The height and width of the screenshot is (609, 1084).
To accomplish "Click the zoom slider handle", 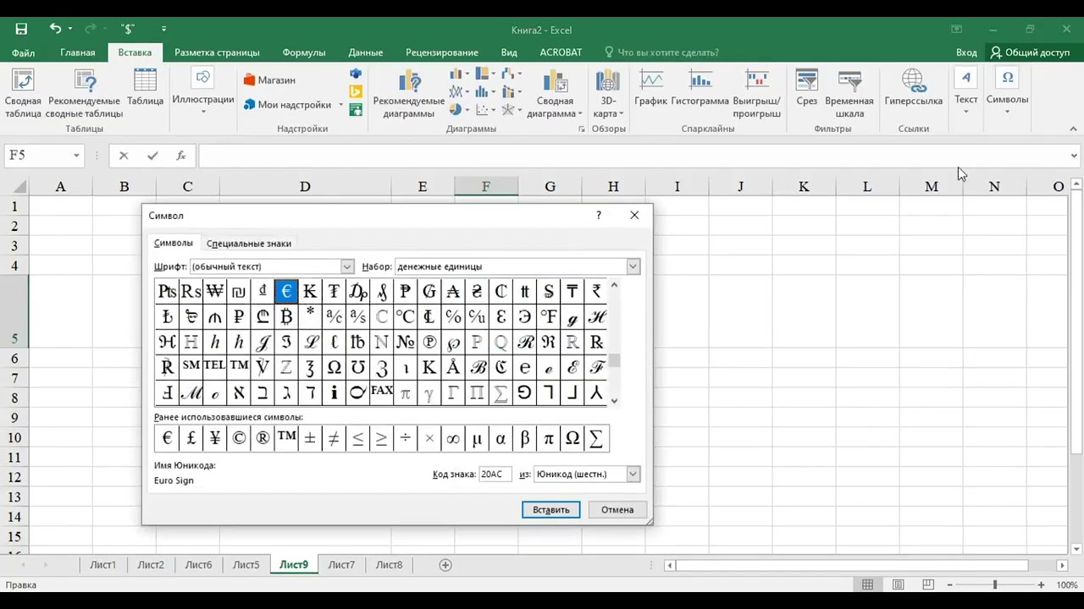I will click(x=995, y=584).
